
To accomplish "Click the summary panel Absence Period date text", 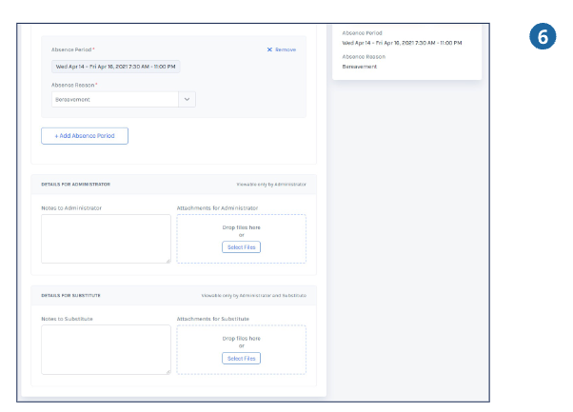I will 402,43.
